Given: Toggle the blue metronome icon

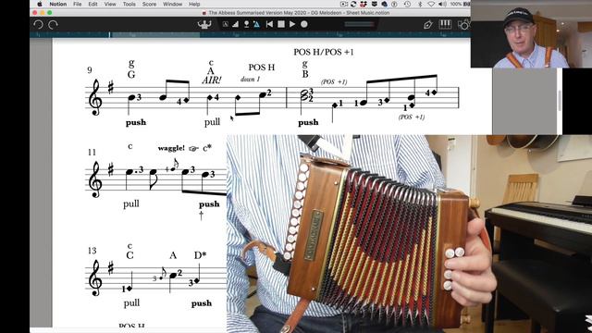Looking at the screenshot, I should [257, 25].
